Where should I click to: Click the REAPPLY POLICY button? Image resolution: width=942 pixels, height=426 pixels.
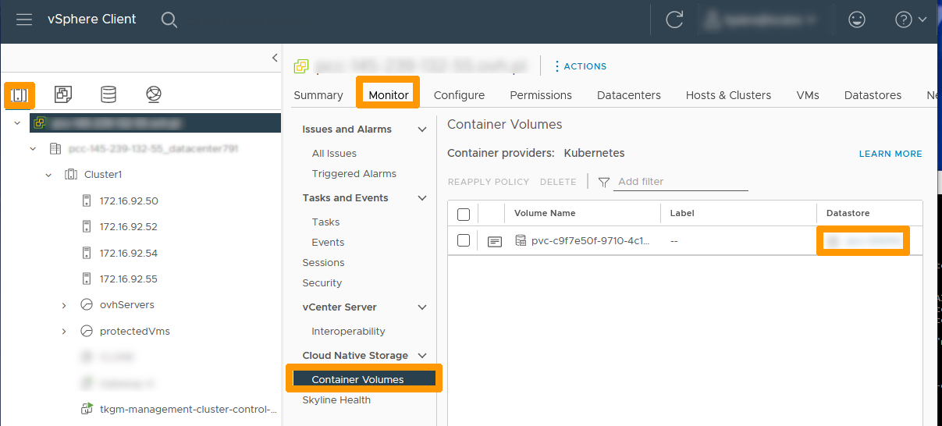tap(489, 182)
